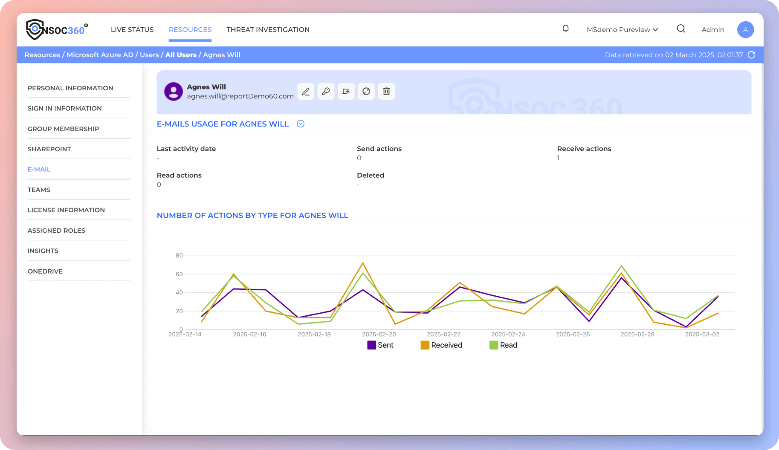
Task: Open the MSdemo Pureview tenant dropdown
Action: (622, 29)
